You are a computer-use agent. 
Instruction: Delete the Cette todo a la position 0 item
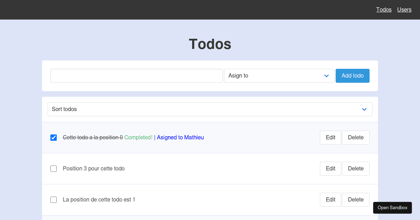356,138
